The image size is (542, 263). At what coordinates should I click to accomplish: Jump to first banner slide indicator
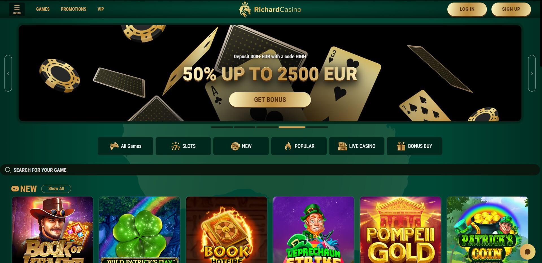pos(222,127)
